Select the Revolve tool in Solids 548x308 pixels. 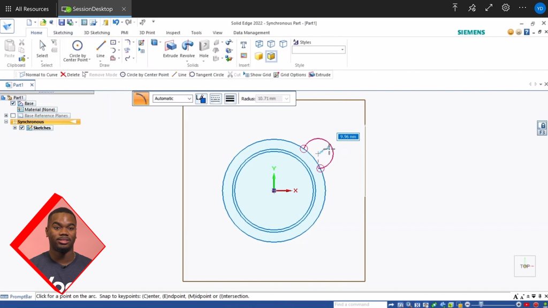[x=187, y=49]
